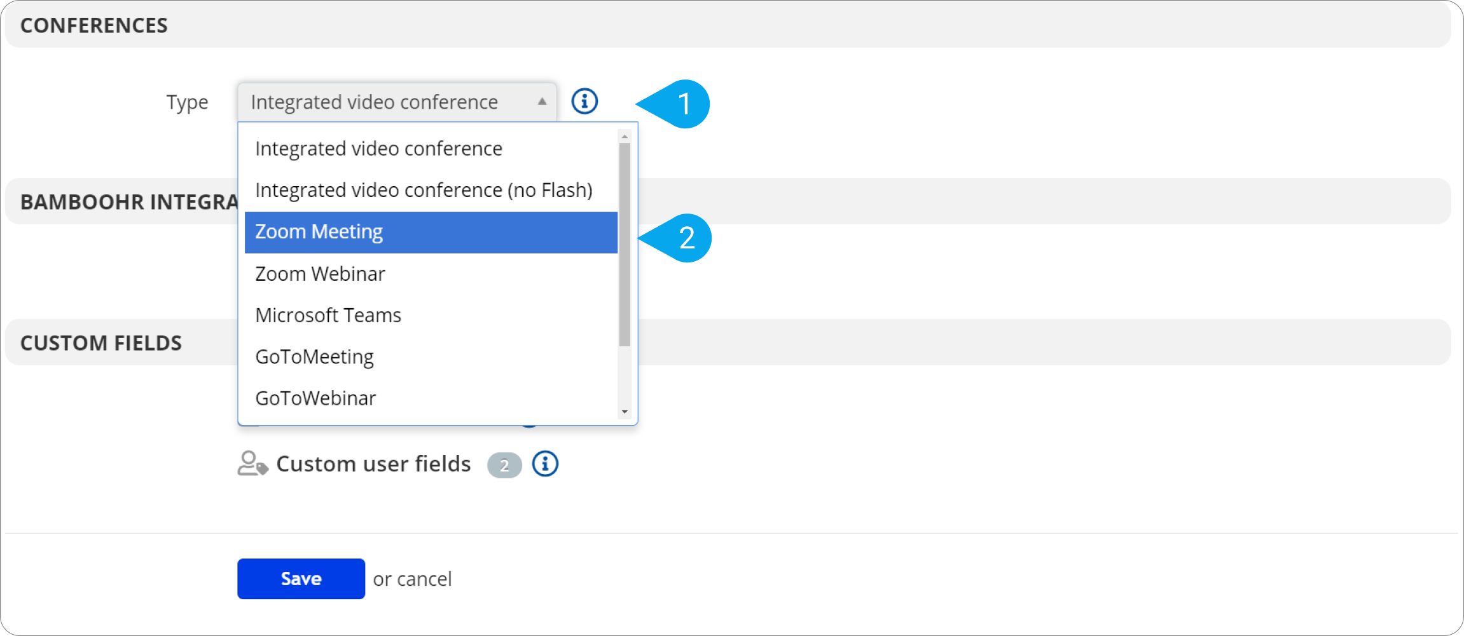Open the CONFERENCES section header

point(93,25)
